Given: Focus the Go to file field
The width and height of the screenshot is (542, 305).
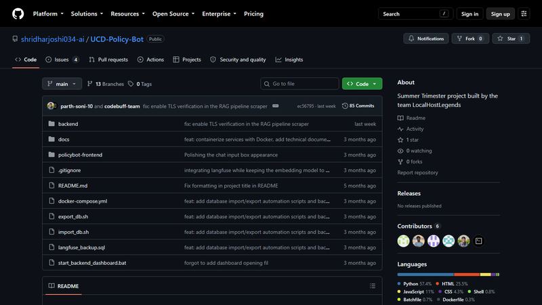Looking at the screenshot, I should 299,83.
